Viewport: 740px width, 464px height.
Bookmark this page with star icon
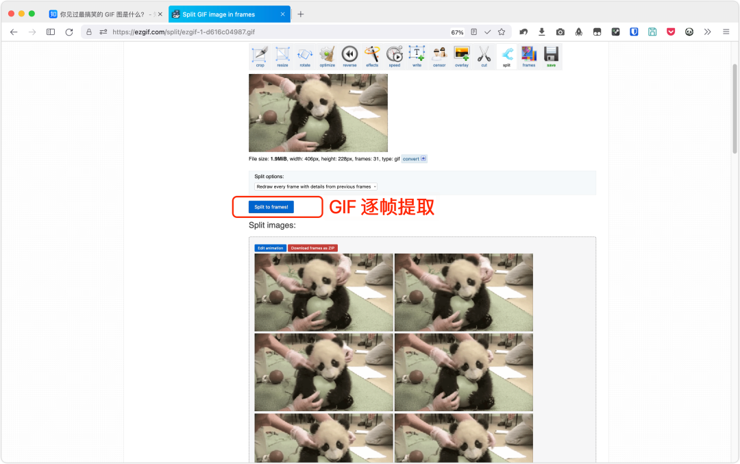501,32
